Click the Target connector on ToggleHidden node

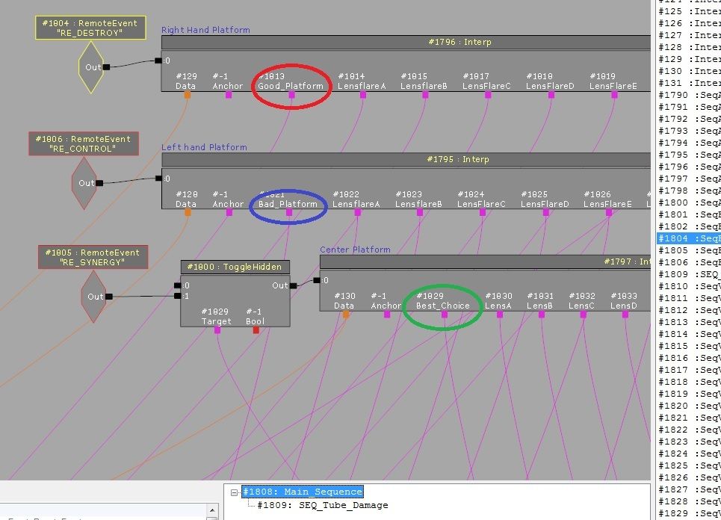coord(217,330)
